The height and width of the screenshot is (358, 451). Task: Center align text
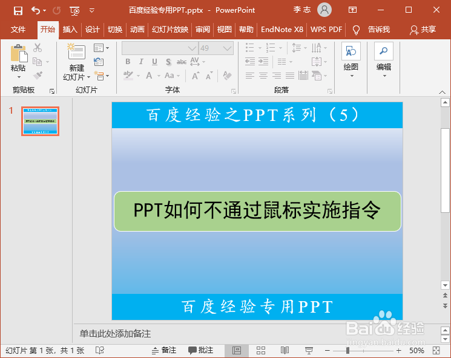pos(263,76)
